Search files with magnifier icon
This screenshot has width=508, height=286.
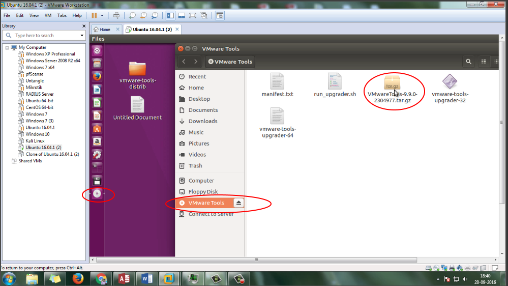pos(468,62)
